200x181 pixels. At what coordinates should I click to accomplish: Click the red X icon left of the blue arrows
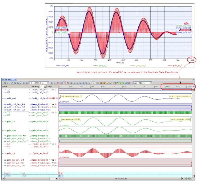[67, 83]
